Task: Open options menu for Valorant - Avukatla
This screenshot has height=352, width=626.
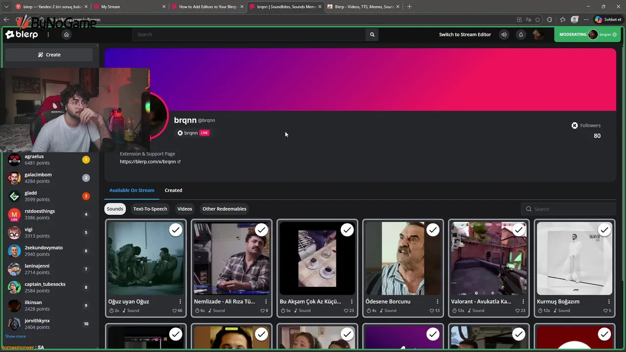Action: coord(523,302)
